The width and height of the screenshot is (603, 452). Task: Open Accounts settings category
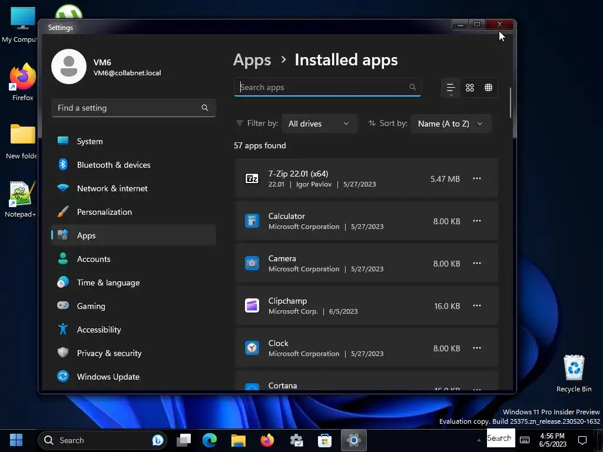coord(134,259)
